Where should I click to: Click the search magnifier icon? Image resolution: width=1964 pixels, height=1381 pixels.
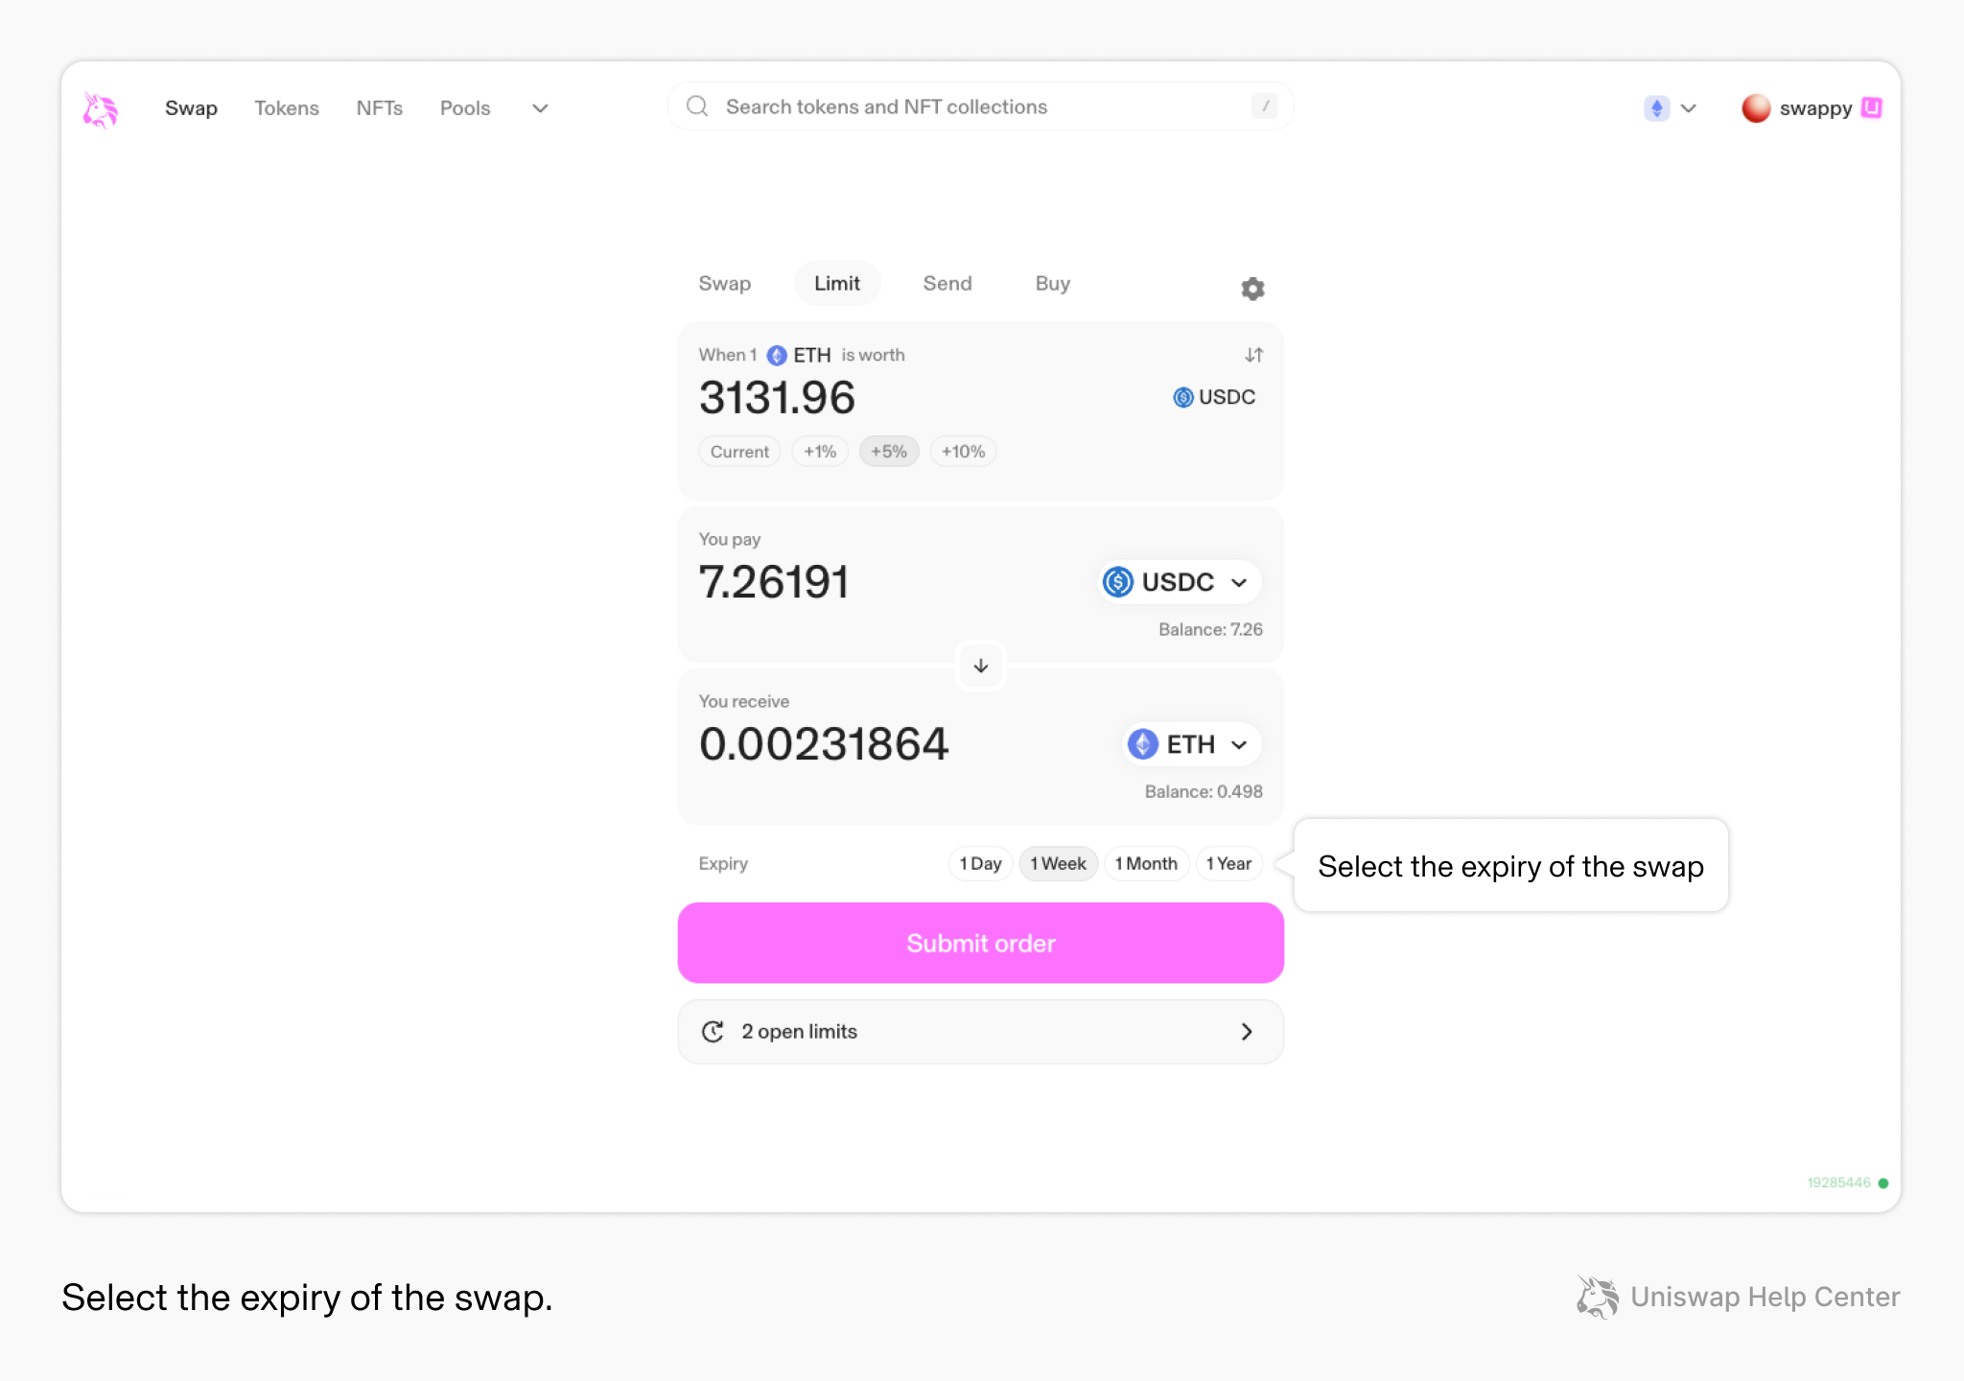click(x=697, y=106)
